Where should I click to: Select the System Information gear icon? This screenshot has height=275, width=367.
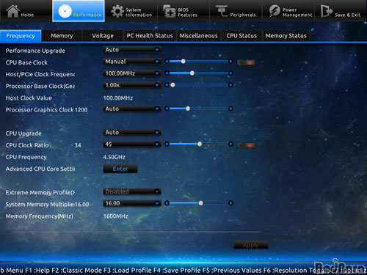117,11
